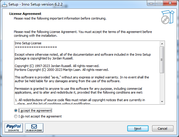Click the license text scrollbar thumb
Screen dimensions: 179x137
pyautogui.click(x=162, y=59)
